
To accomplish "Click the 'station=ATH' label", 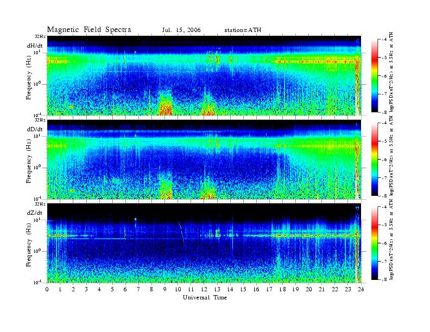I will point(243,30).
